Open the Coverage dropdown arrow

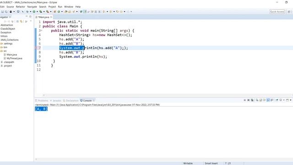pyautogui.click(x=44, y=11)
